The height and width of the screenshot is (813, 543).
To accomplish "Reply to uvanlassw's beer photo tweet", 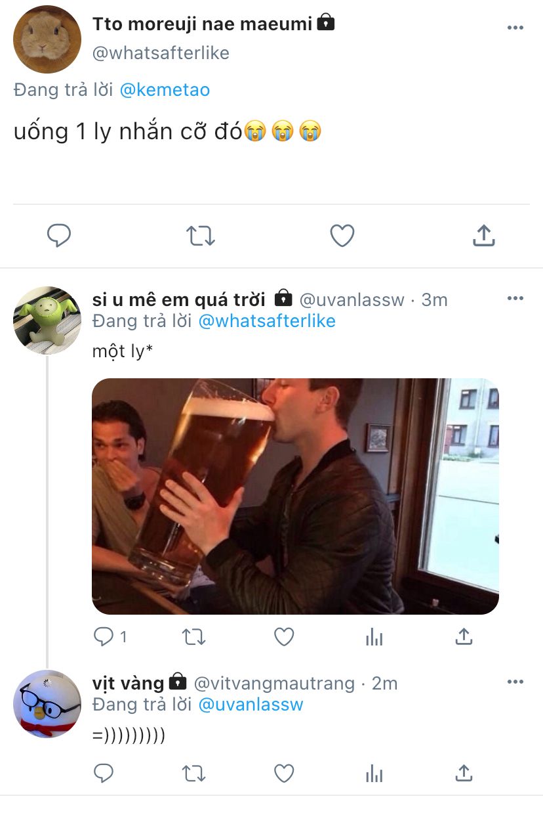I will [104, 636].
